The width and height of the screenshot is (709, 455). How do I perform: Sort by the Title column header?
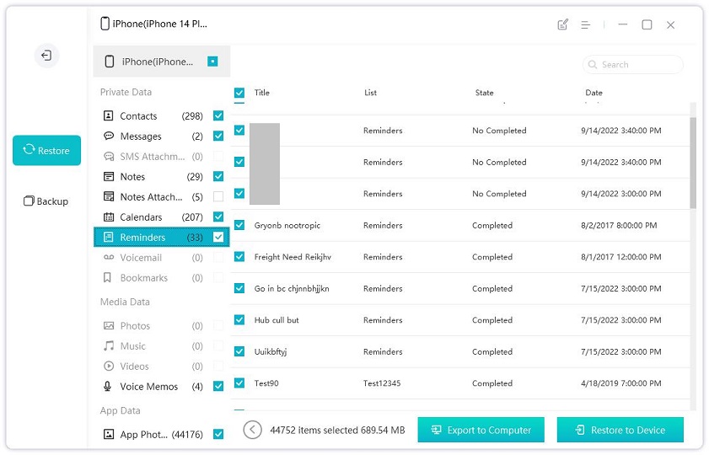pos(262,93)
